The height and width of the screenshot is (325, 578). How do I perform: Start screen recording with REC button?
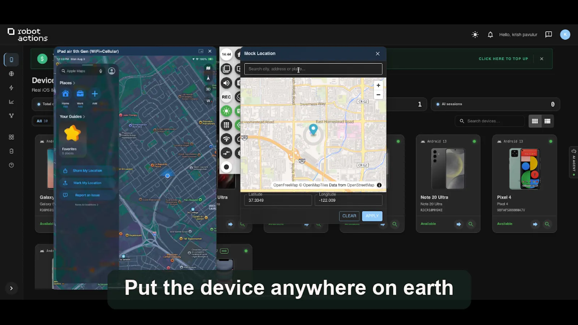pos(227,97)
